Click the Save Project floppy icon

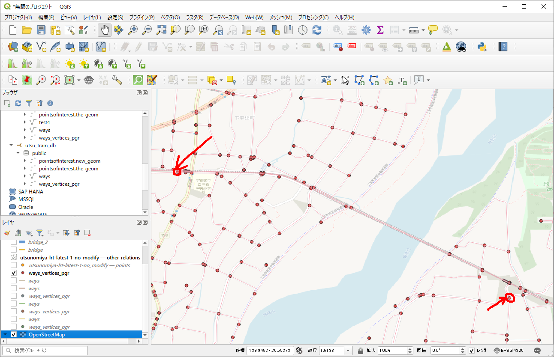point(41,30)
